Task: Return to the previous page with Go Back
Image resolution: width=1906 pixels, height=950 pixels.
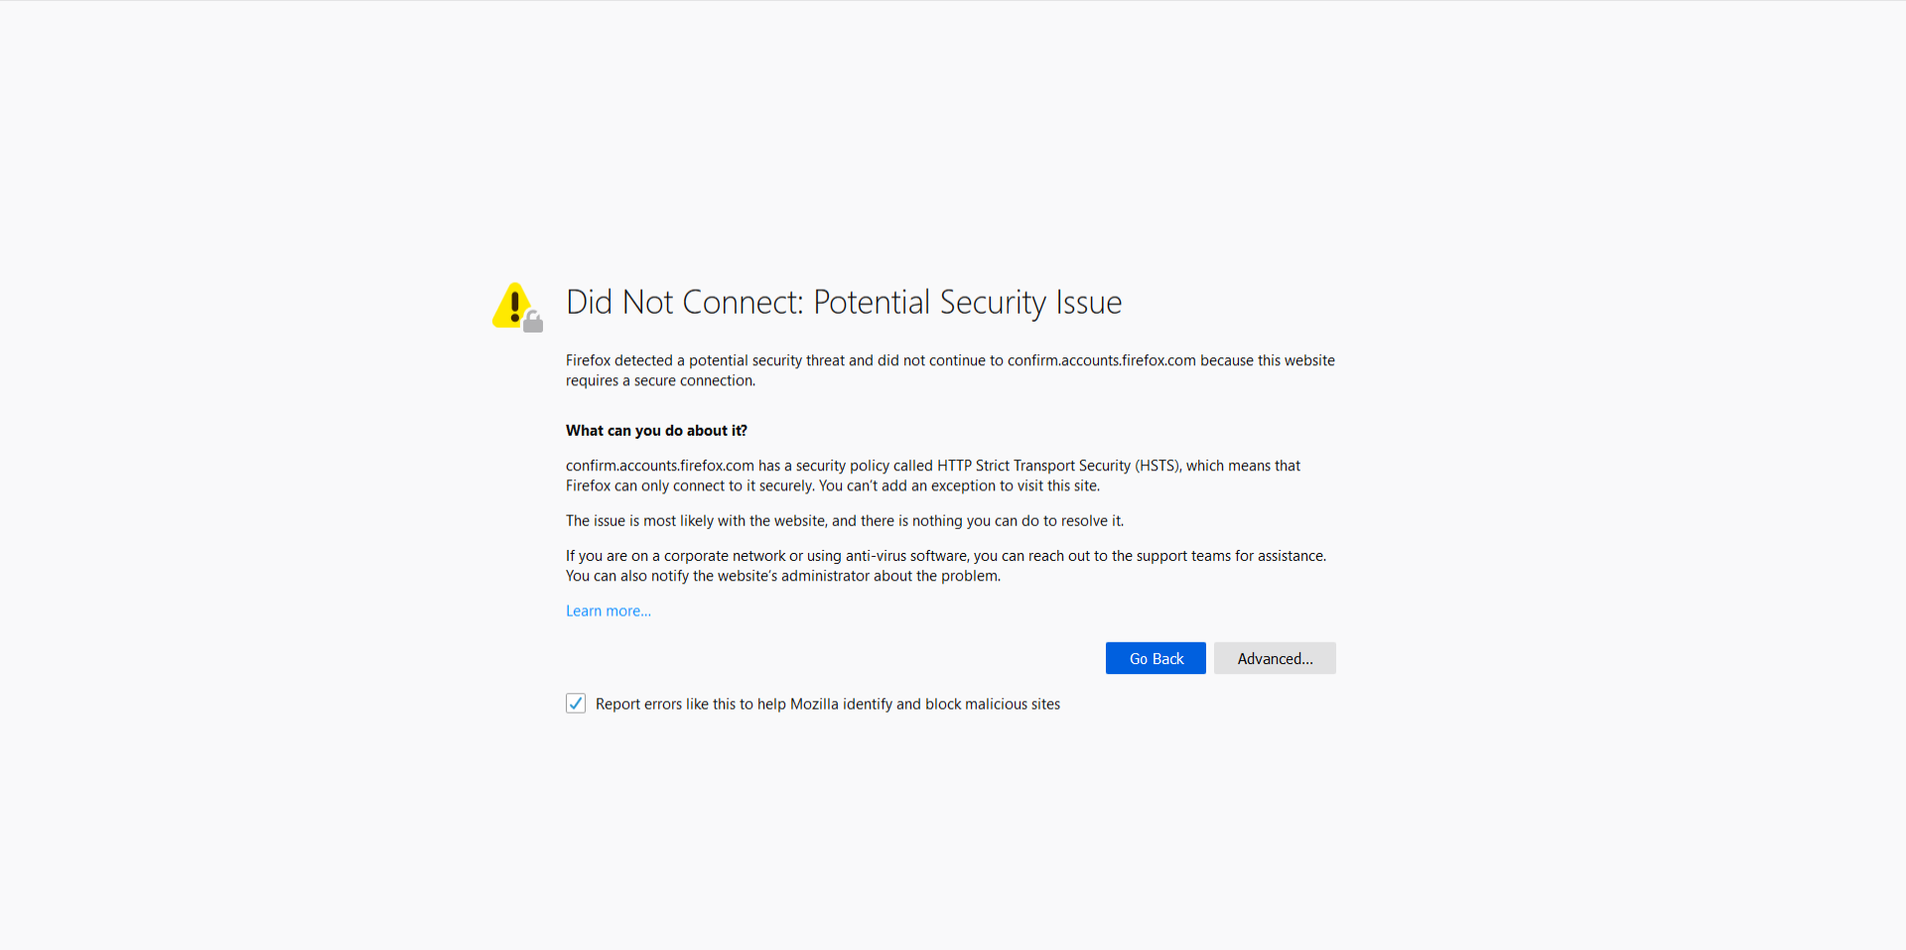Action: [1156, 658]
